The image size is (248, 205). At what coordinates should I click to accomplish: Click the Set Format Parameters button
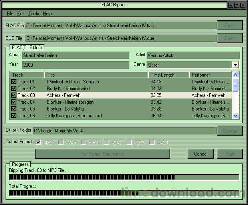pyautogui.click(x=103, y=154)
